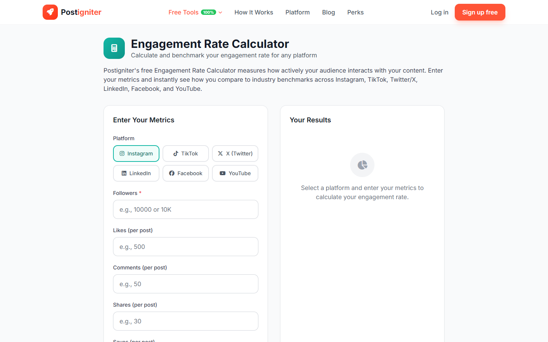Click the green calculator icon near the title
Screen dimensions: 548x342
pyautogui.click(x=114, y=48)
